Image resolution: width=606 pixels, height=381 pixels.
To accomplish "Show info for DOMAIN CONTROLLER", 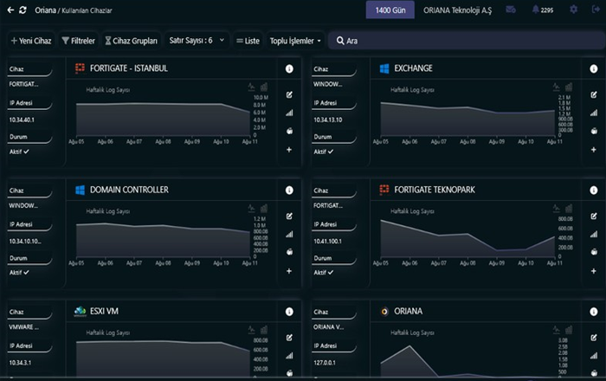I will pos(289,190).
